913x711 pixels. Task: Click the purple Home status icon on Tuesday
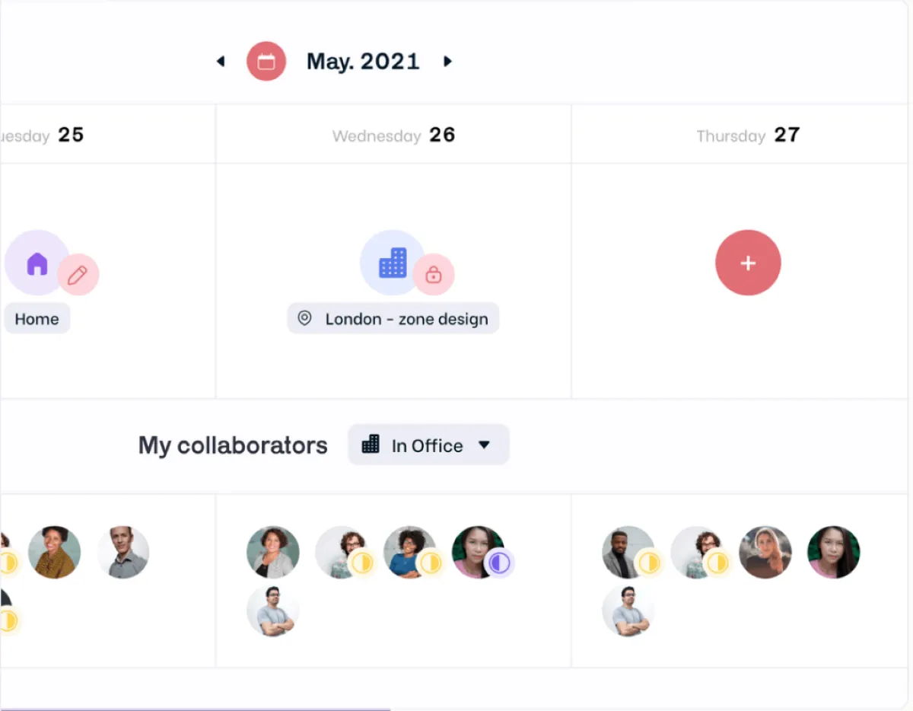[x=37, y=263]
